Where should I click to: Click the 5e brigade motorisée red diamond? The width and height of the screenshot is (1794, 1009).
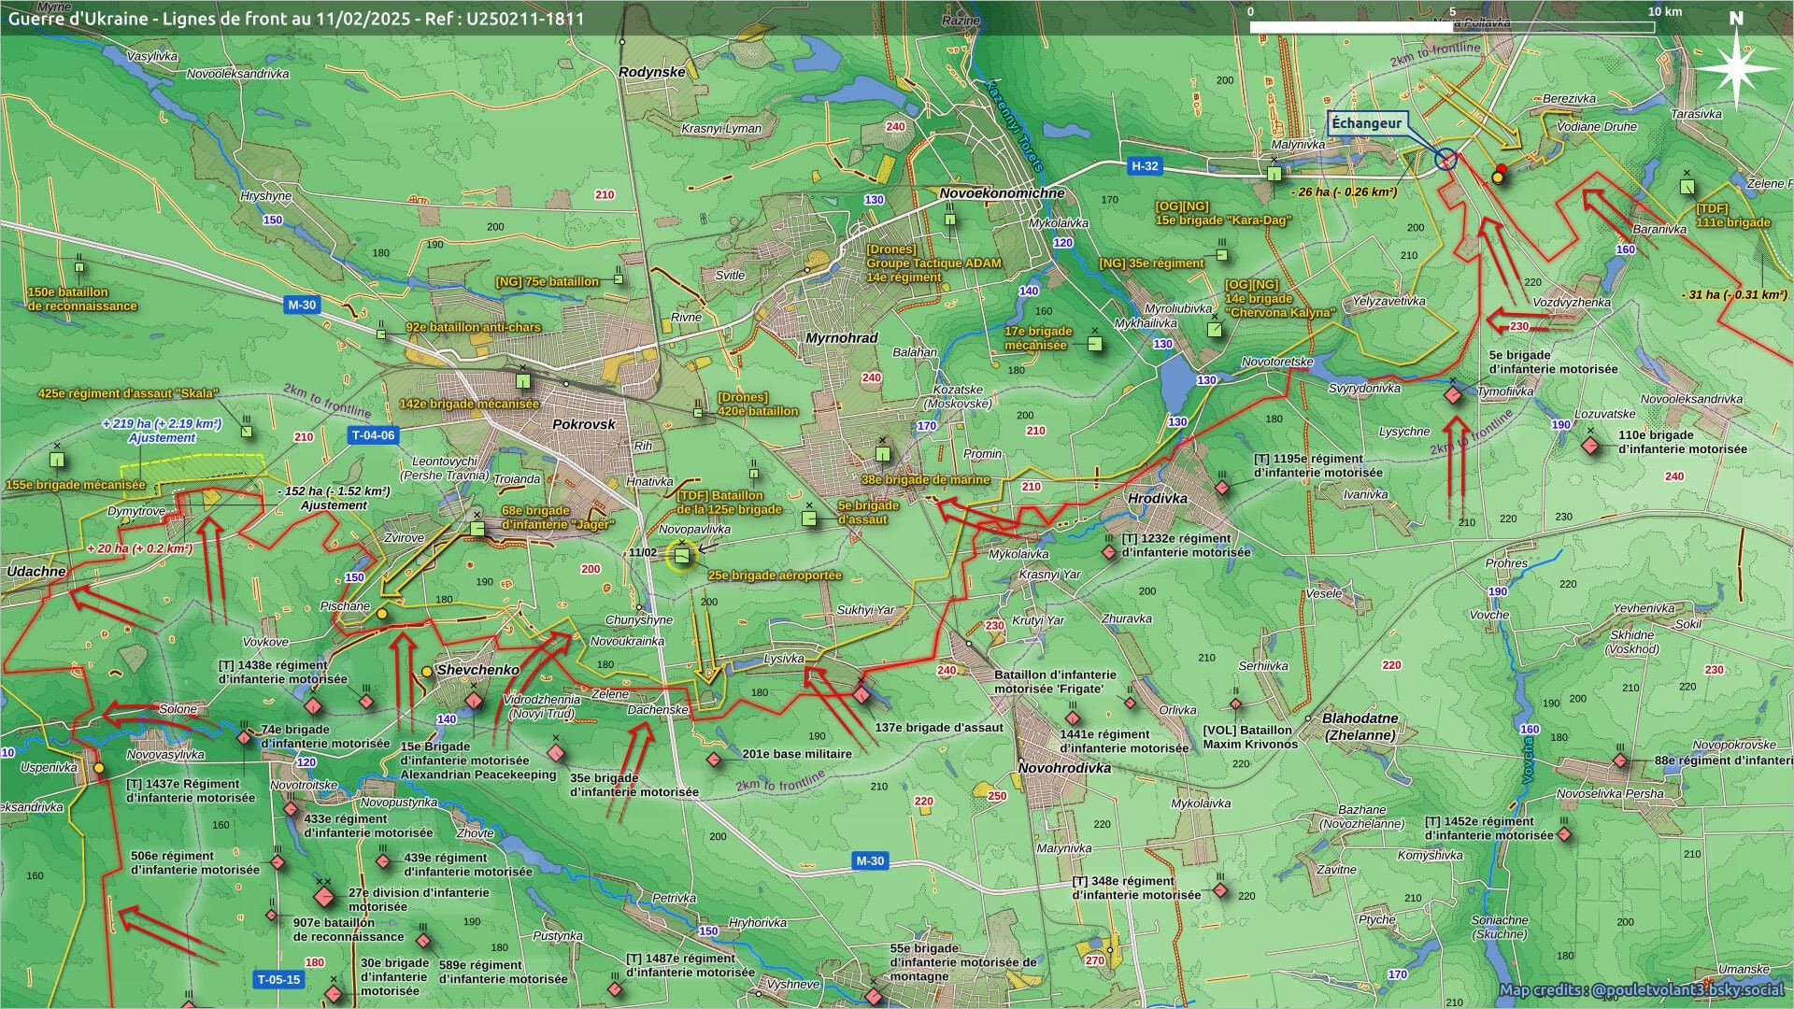pyautogui.click(x=1453, y=396)
